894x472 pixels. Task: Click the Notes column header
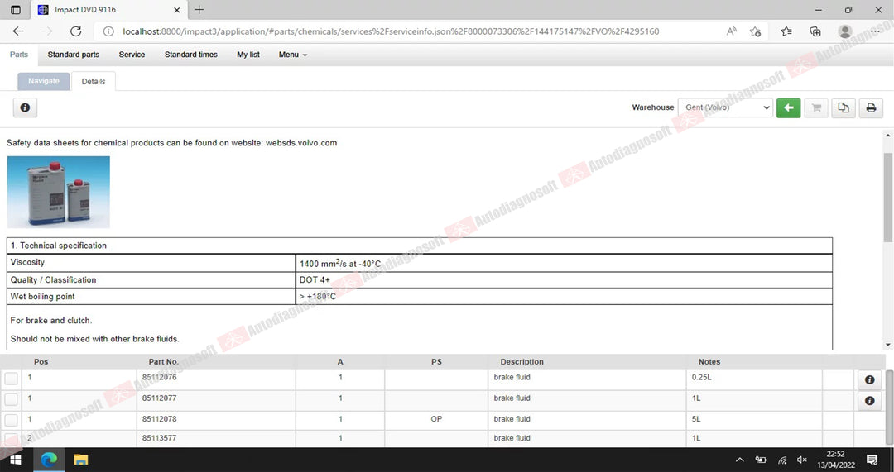(709, 361)
